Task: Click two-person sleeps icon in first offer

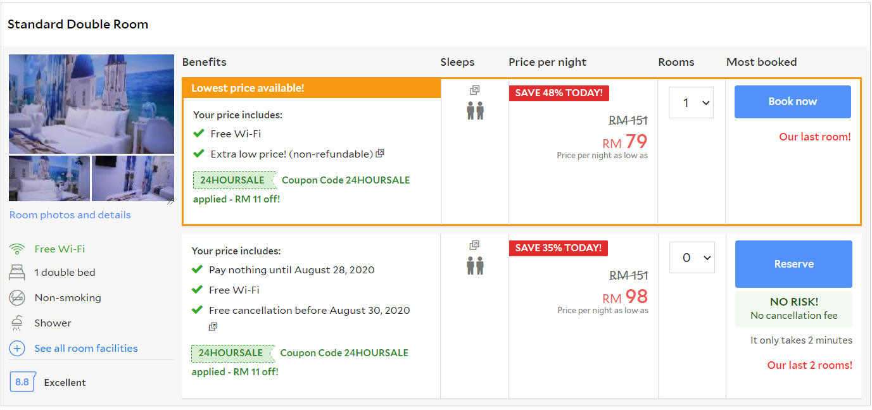Action: (x=475, y=111)
